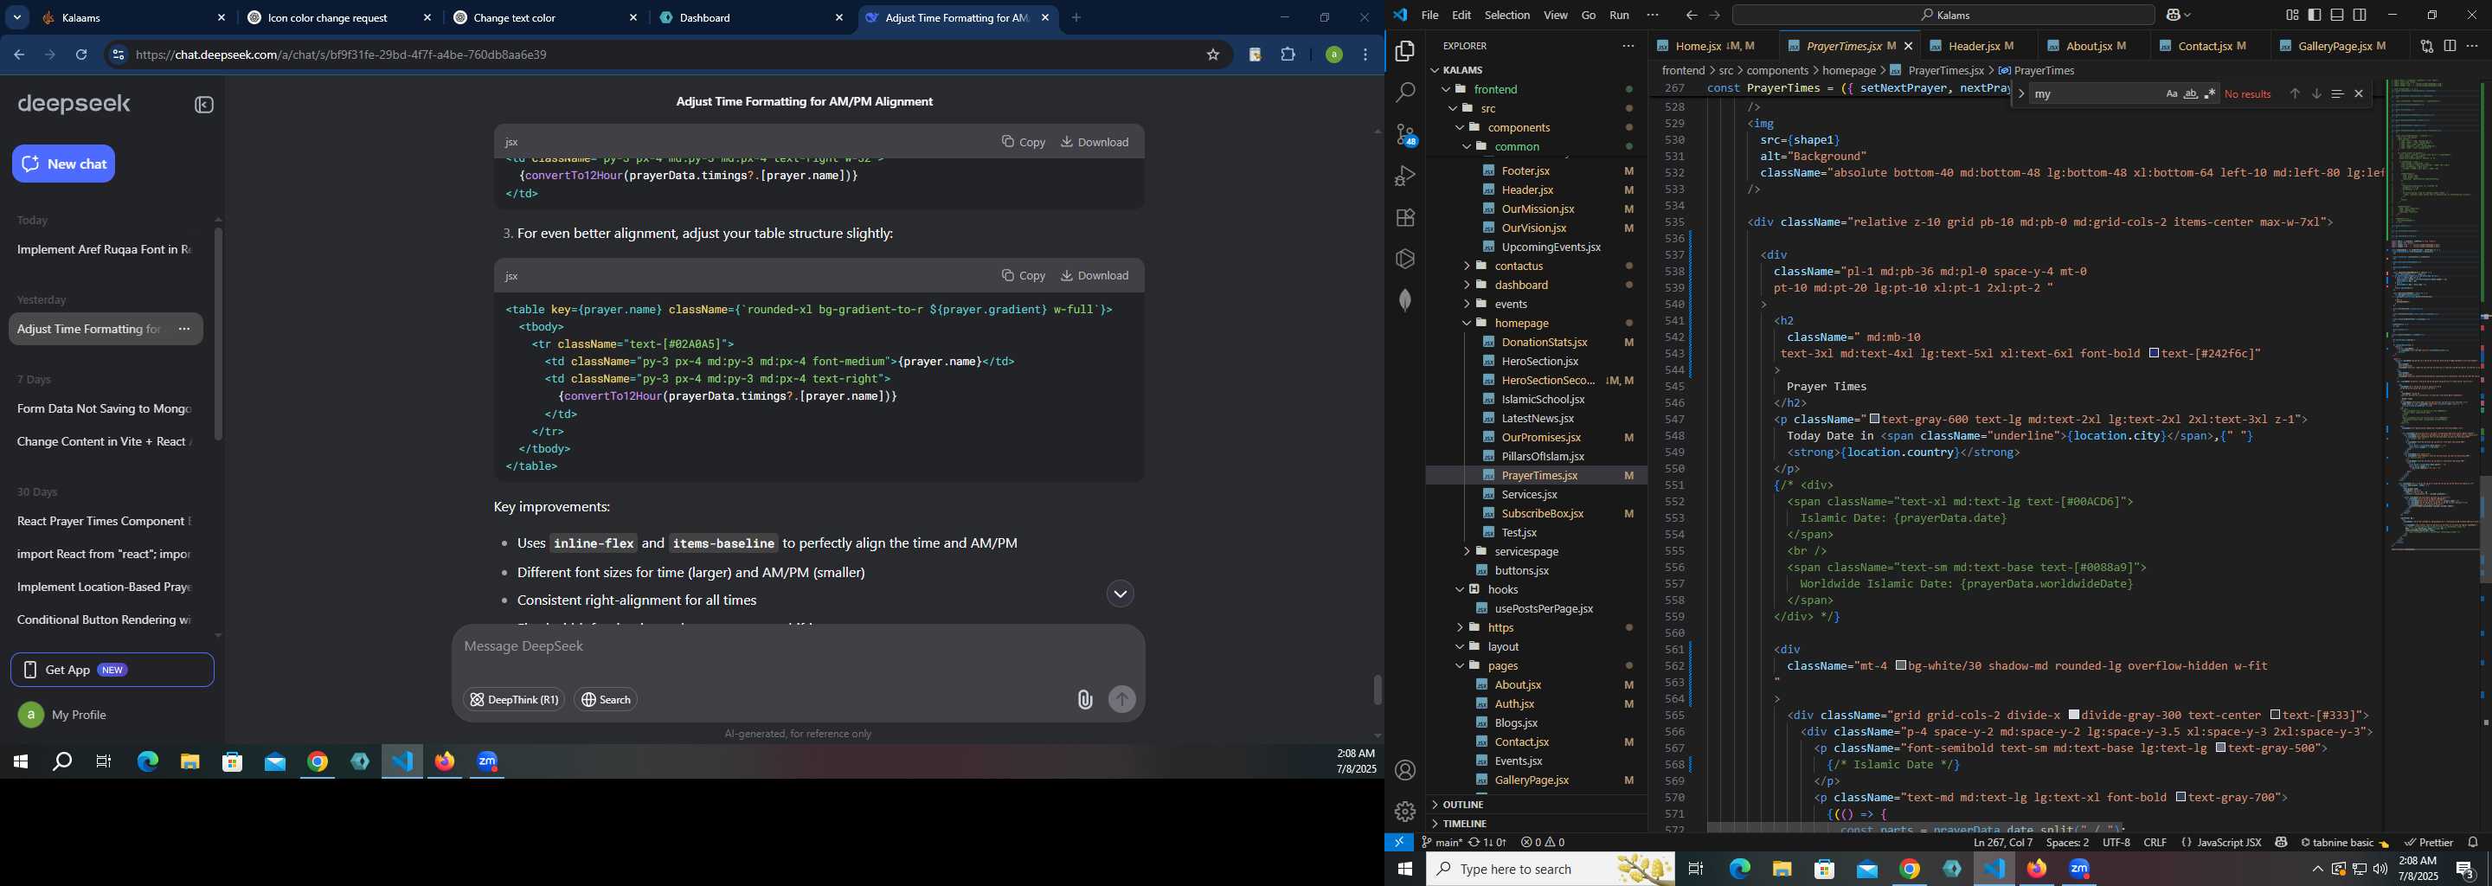Image resolution: width=2492 pixels, height=886 pixels.
Task: Reload the page in Chrome
Action: click(x=81, y=55)
